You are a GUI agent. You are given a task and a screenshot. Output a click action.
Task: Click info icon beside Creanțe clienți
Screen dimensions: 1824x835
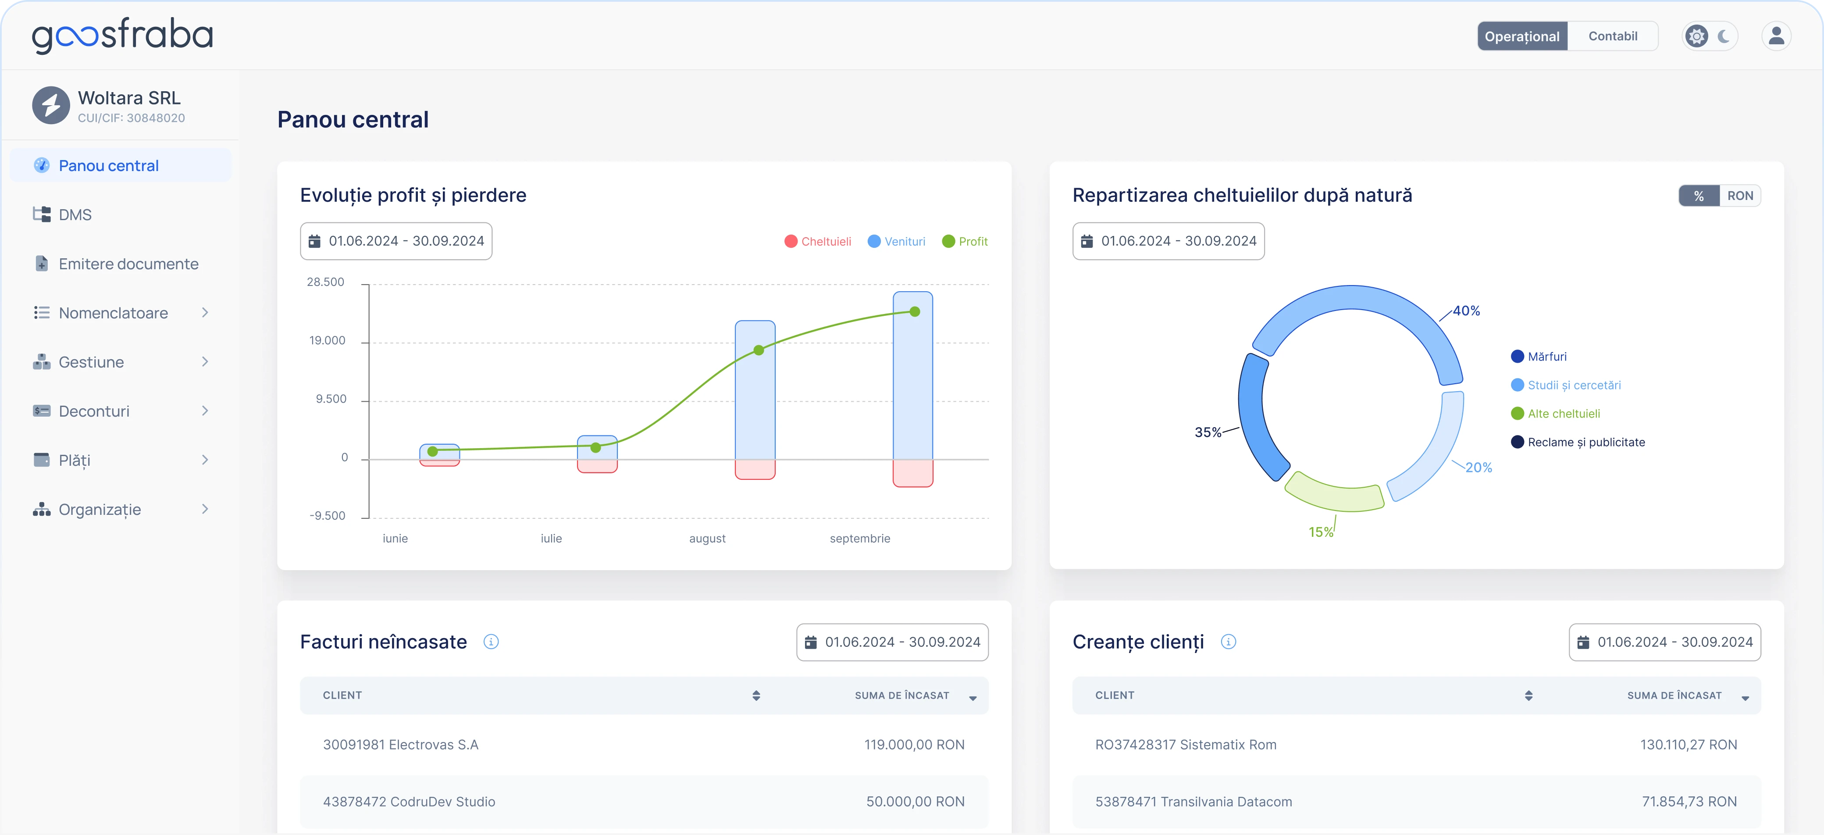pyautogui.click(x=1229, y=642)
